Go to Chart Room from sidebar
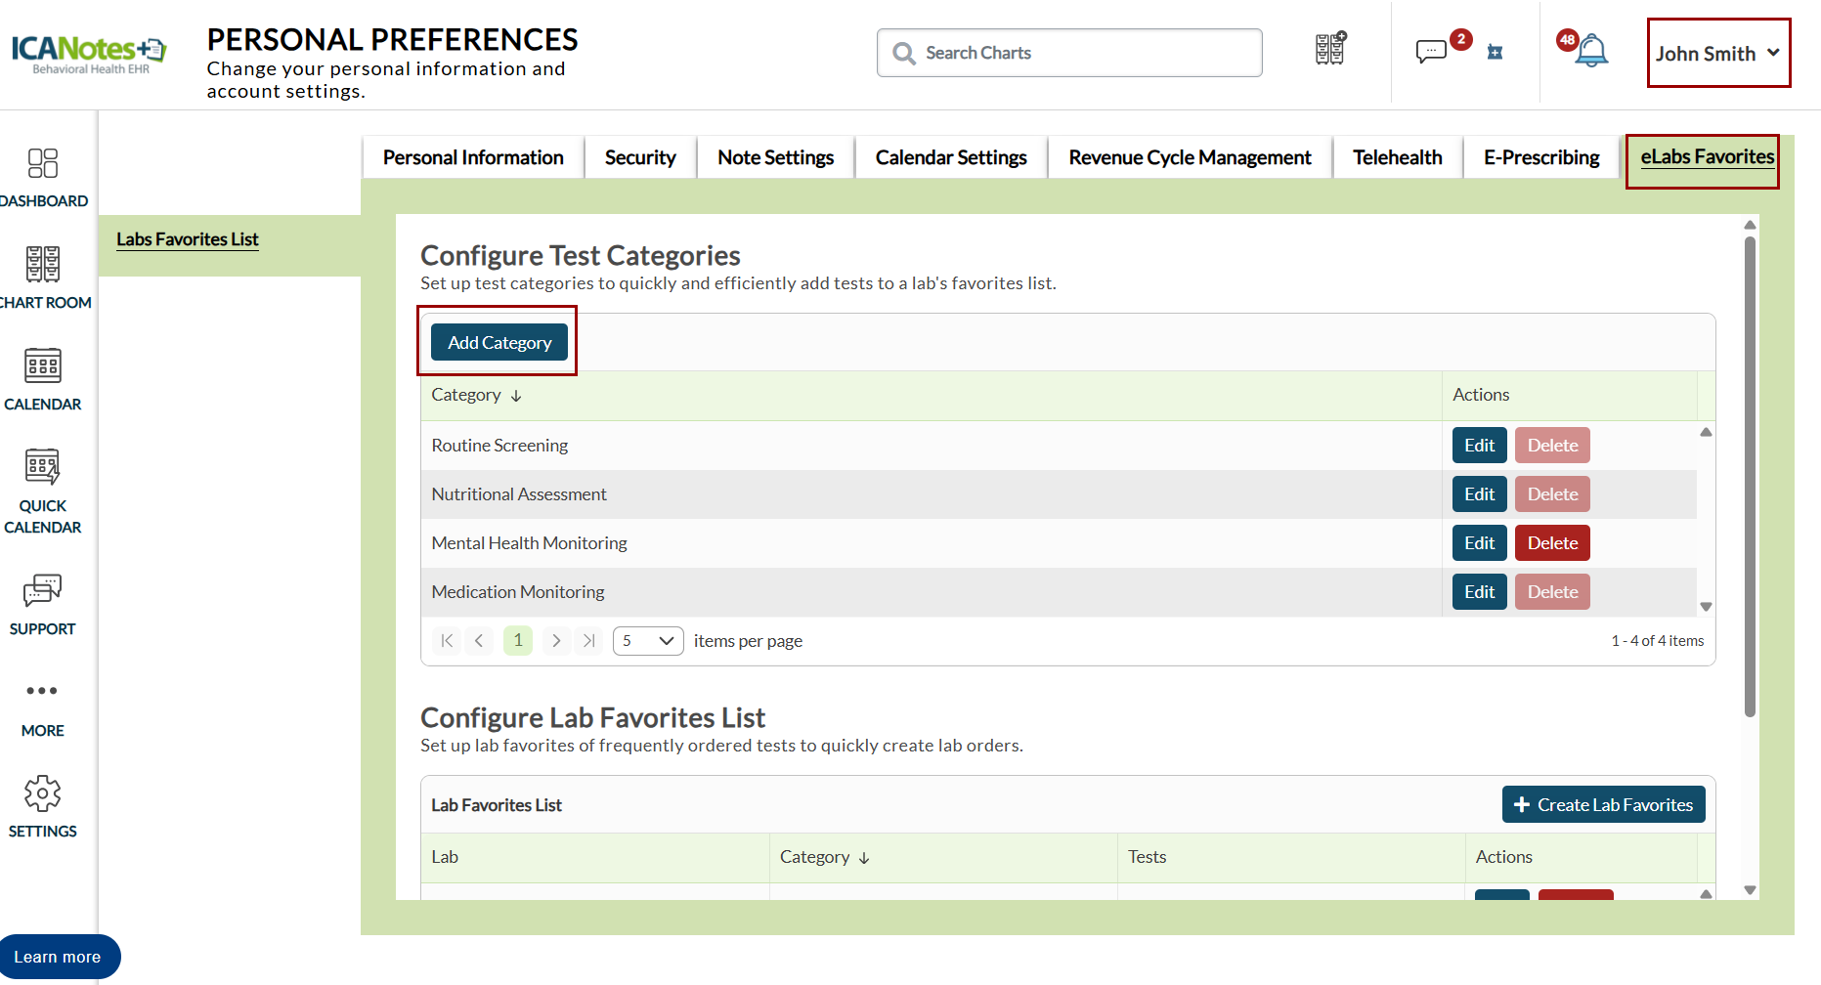Screen dimensions: 1821x985 43,265
